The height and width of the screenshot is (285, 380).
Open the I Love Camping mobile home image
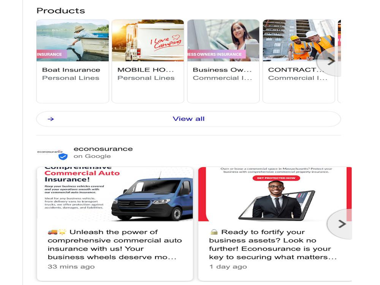[x=148, y=41]
